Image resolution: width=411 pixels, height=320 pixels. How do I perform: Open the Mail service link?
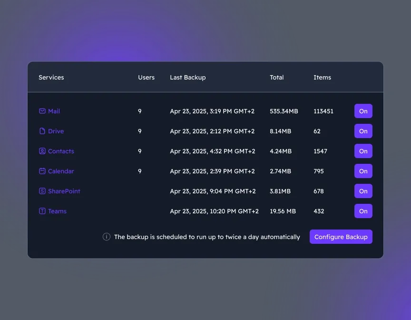54,111
